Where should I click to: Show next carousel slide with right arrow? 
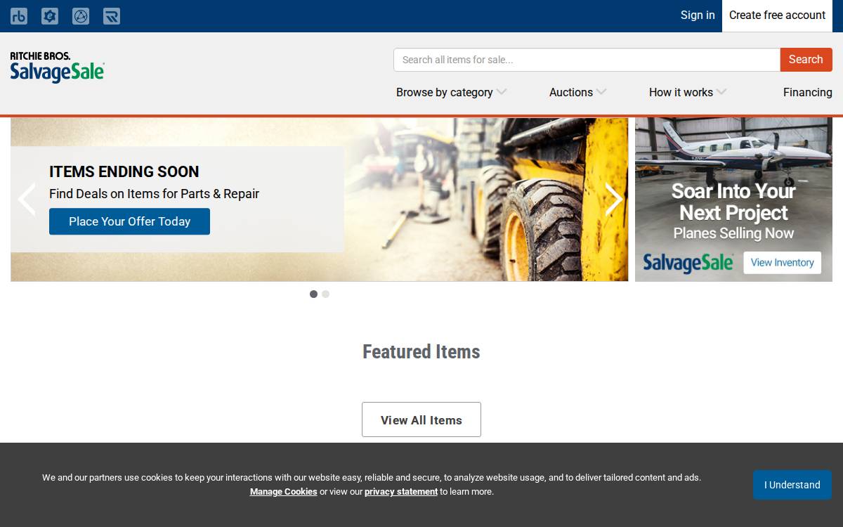pyautogui.click(x=613, y=200)
